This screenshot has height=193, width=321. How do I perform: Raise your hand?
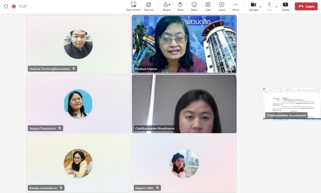coord(180,6)
